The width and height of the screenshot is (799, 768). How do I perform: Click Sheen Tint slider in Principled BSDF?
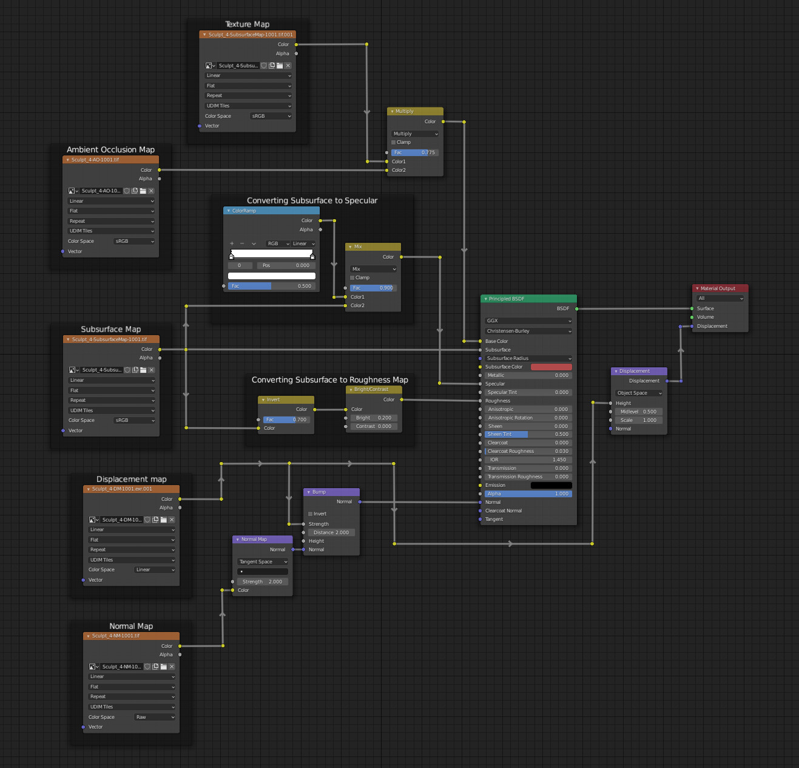coord(528,434)
